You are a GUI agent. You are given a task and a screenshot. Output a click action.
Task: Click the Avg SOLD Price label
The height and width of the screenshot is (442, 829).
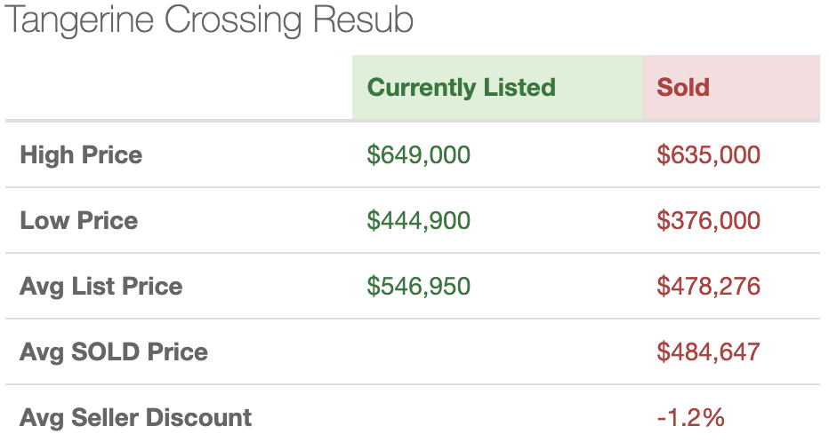114,351
